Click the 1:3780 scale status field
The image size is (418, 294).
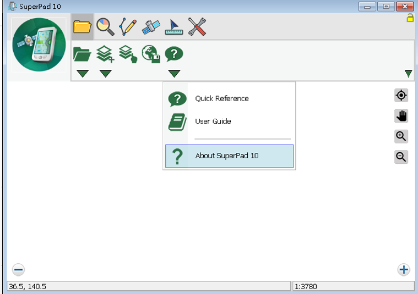(x=354, y=286)
